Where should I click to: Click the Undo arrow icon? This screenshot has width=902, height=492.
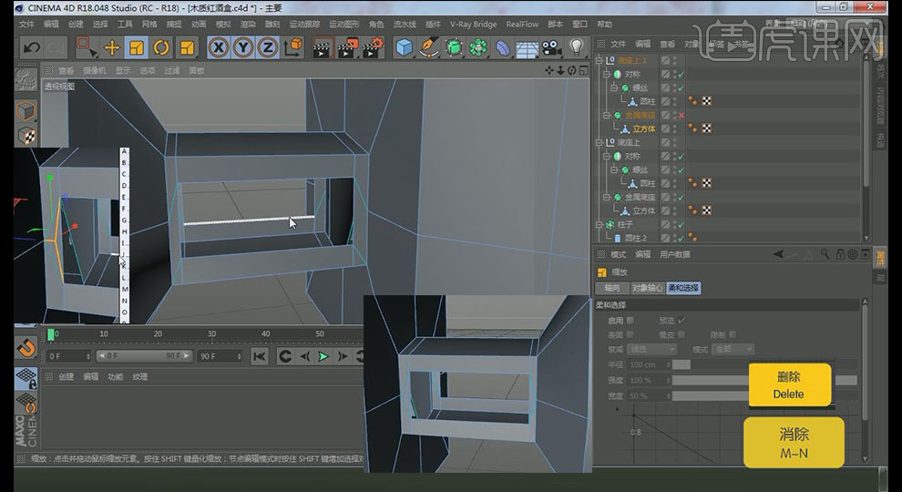32,47
